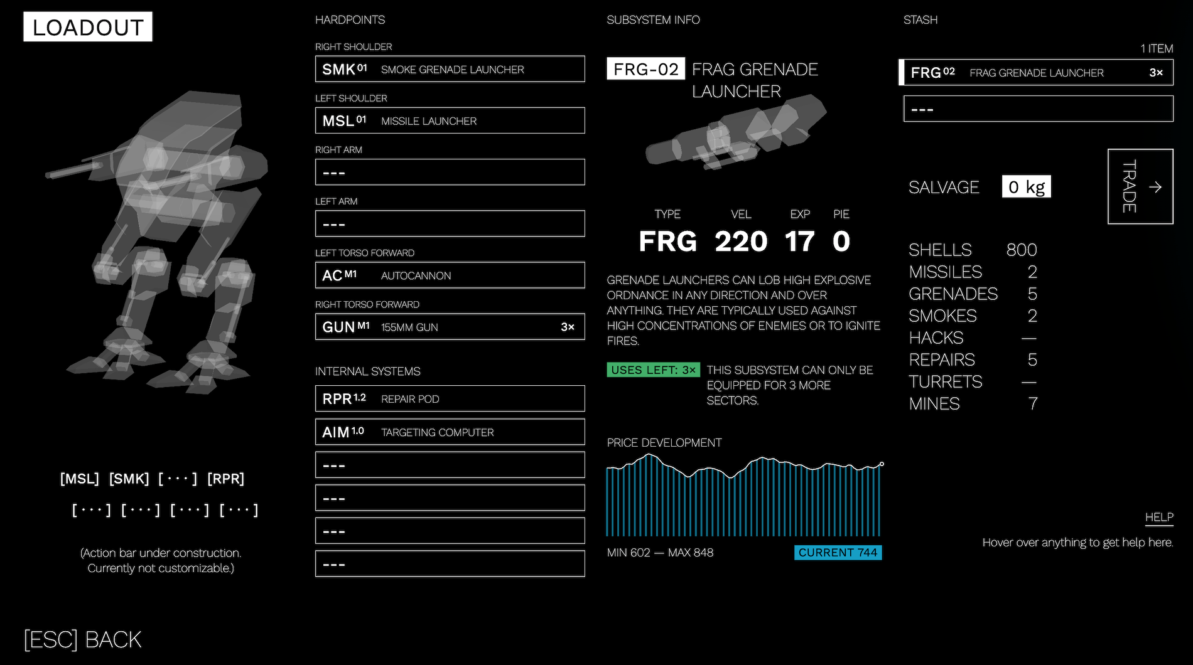Click the RPR repair pod system
Viewport: 1193px width, 665px height.
click(x=450, y=398)
